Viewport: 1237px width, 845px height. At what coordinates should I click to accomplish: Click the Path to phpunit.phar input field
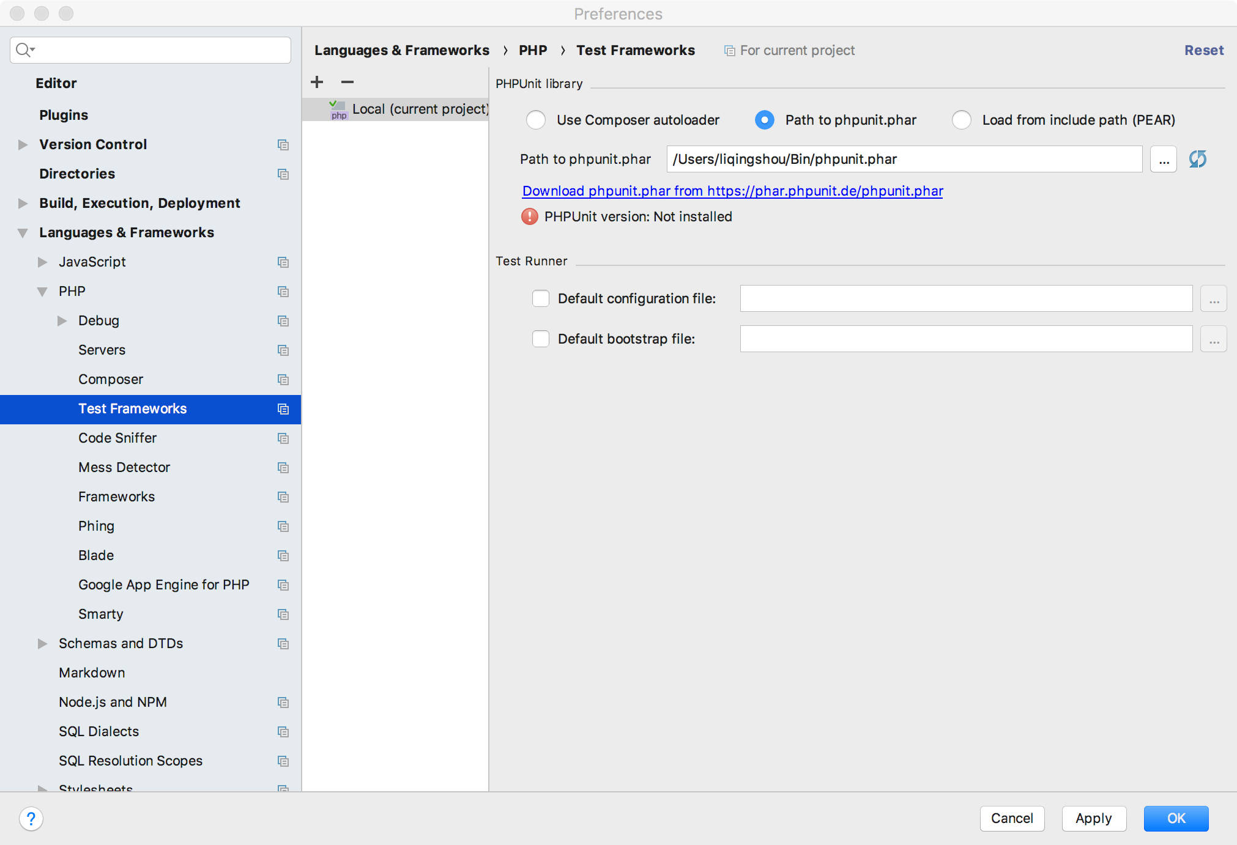coord(905,159)
